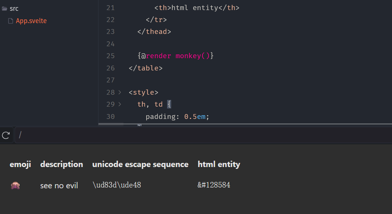Screen dimensions: 392x214
Task: Click the \ud83d\ude48 escape sequence cell
Action: 116,185
